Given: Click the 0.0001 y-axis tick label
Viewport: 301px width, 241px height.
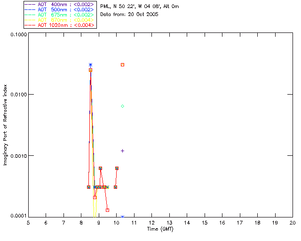Looking at the screenshot, I should (x=19, y=216).
